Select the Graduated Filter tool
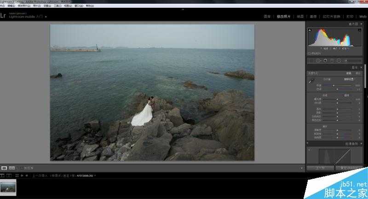 [332, 60]
